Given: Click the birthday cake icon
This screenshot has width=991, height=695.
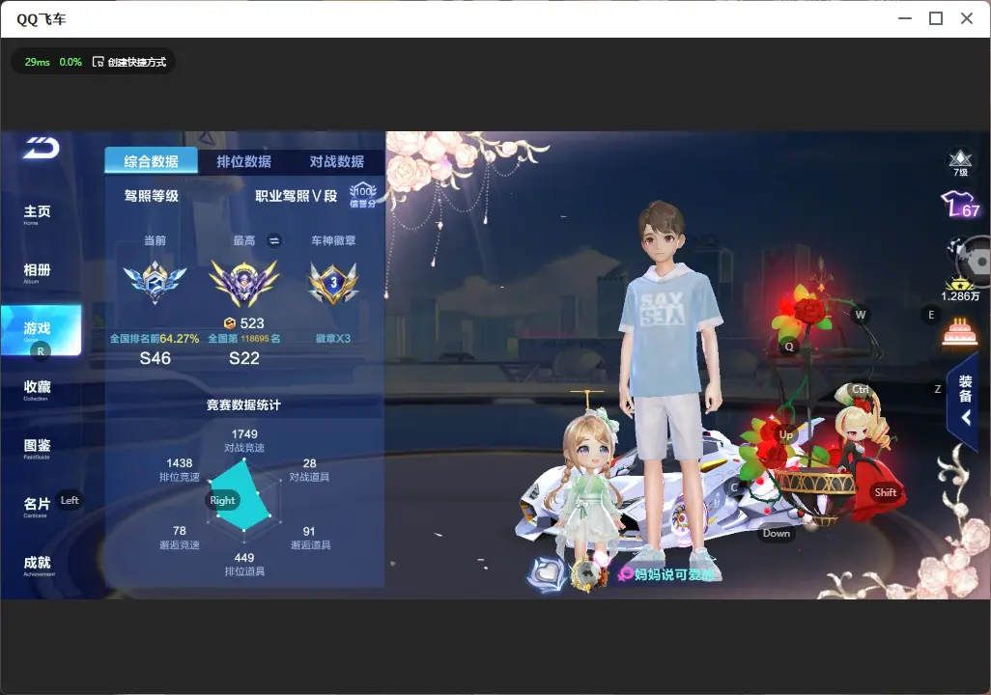Looking at the screenshot, I should 959,331.
